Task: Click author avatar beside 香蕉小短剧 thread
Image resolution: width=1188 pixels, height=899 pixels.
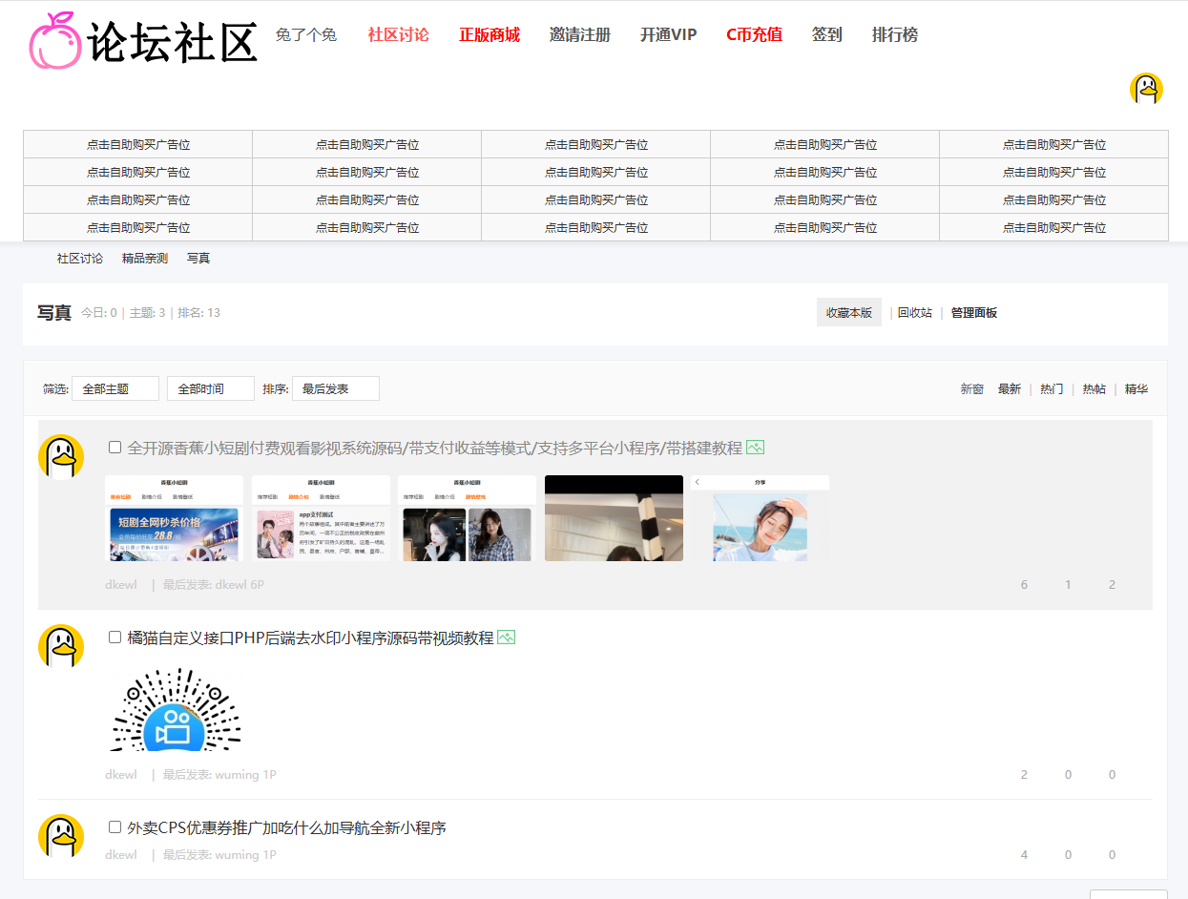Action: click(61, 456)
